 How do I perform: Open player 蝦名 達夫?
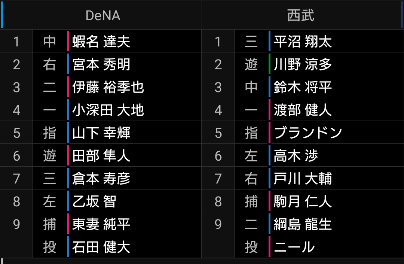pos(101,41)
